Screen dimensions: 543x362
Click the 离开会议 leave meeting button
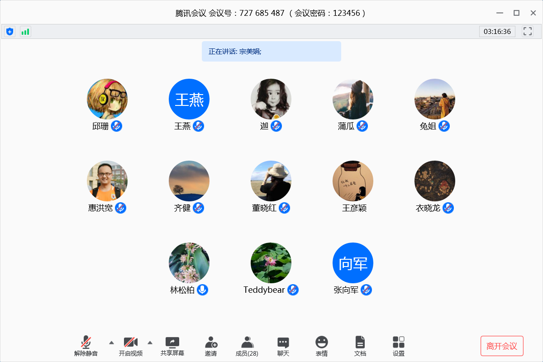coord(501,346)
